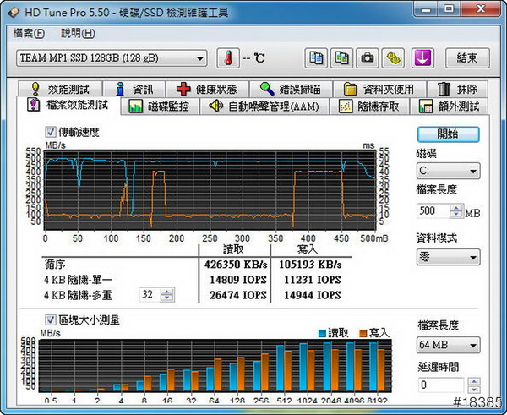Expand the 磁碟 C: drive dropdown
The width and height of the screenshot is (507, 415).
tap(448, 172)
